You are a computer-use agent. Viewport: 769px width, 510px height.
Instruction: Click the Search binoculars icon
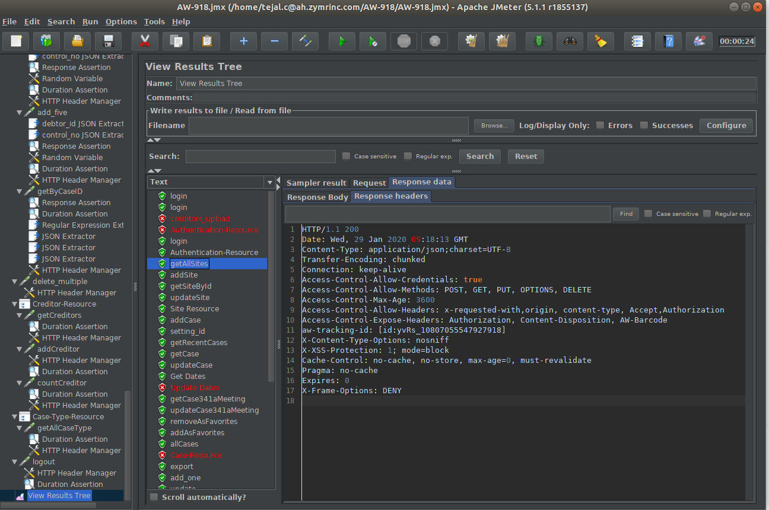570,41
